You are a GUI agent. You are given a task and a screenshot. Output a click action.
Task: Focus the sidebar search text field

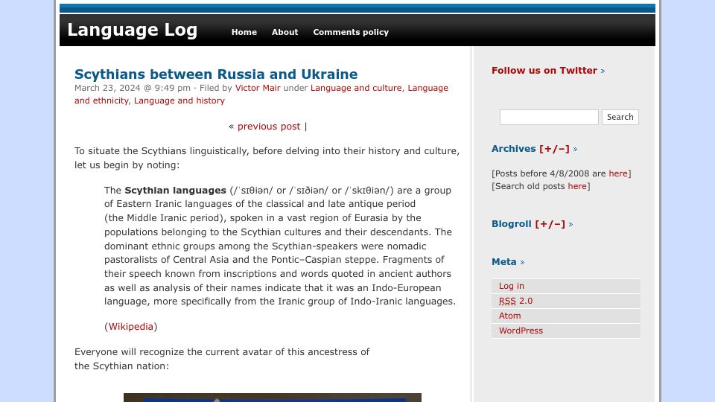click(549, 117)
